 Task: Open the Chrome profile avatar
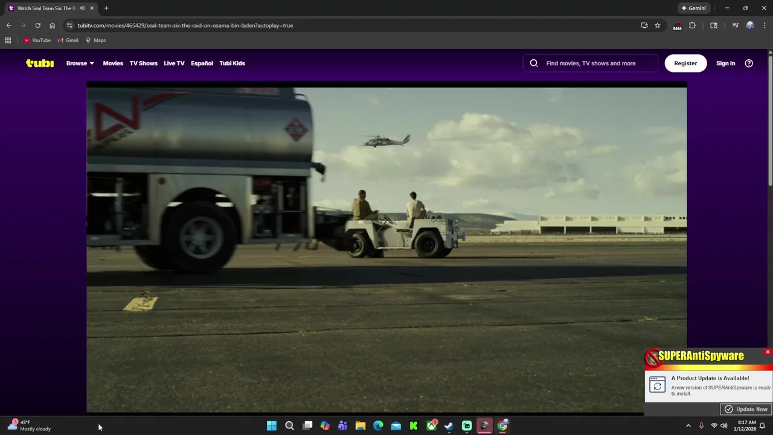click(750, 25)
